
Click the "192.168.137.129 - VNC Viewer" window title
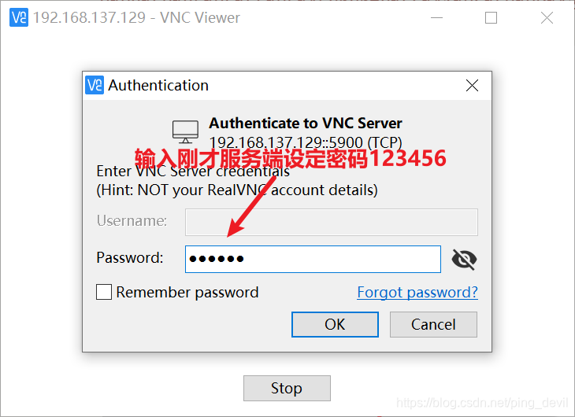click(x=136, y=17)
